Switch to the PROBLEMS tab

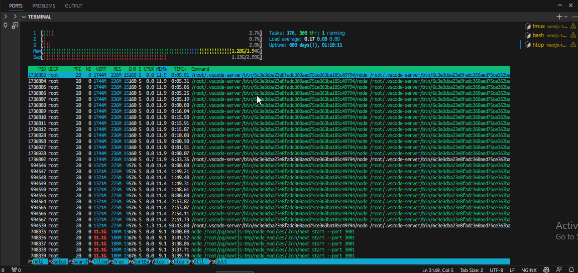[x=44, y=6]
